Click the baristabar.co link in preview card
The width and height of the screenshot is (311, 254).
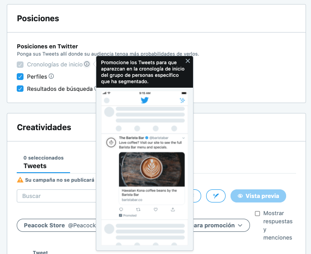coord(132,200)
